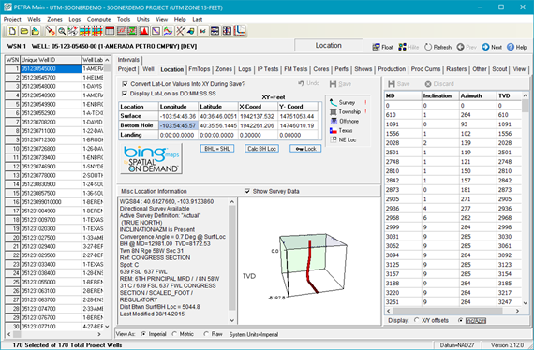This screenshot has height=350, width=534.
Task: Click the survey table right scroll arrow
Action: 518,311
